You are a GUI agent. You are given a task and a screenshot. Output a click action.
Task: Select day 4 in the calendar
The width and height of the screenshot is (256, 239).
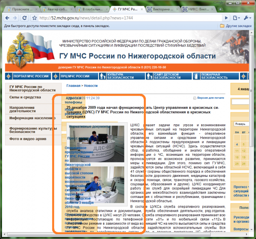coord(237,145)
